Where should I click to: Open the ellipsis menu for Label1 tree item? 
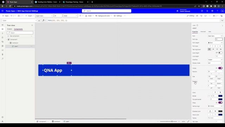[31, 46]
